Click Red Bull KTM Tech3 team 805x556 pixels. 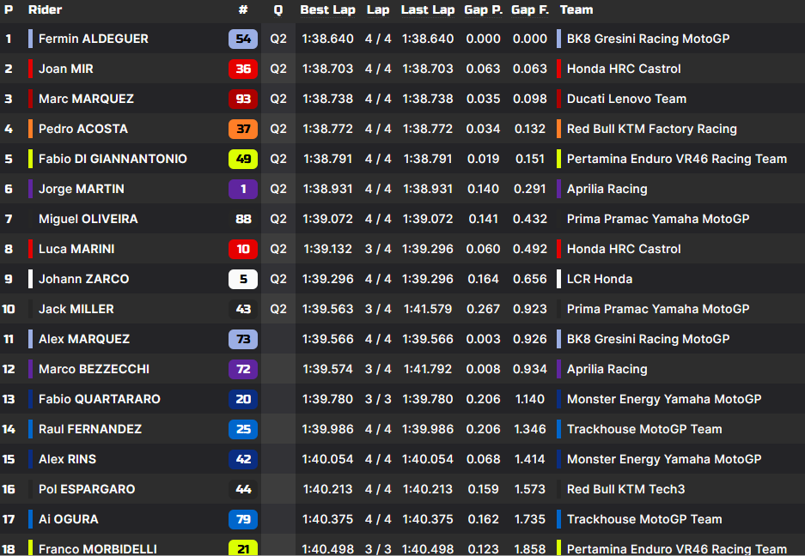(625, 489)
